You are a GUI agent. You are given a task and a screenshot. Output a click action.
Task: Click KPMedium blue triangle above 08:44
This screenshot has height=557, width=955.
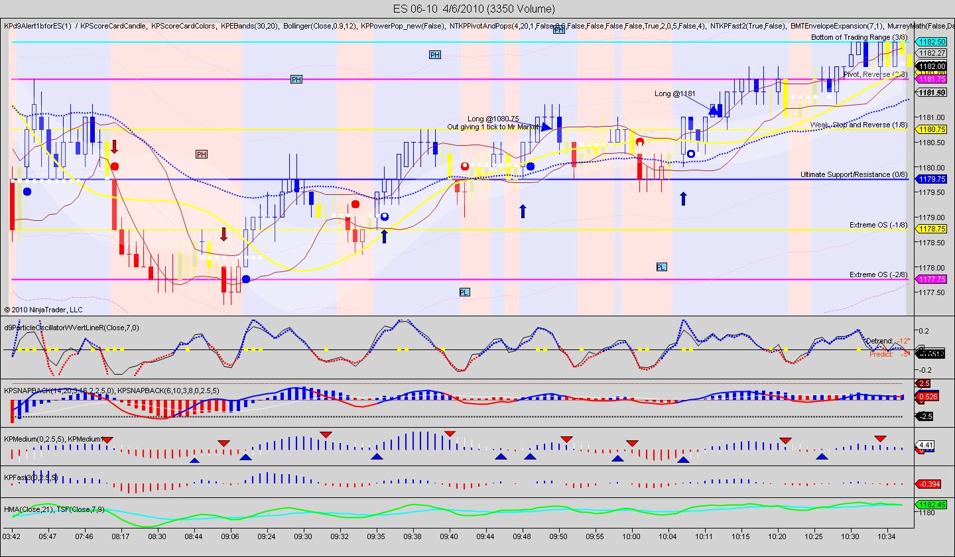pyautogui.click(x=194, y=460)
